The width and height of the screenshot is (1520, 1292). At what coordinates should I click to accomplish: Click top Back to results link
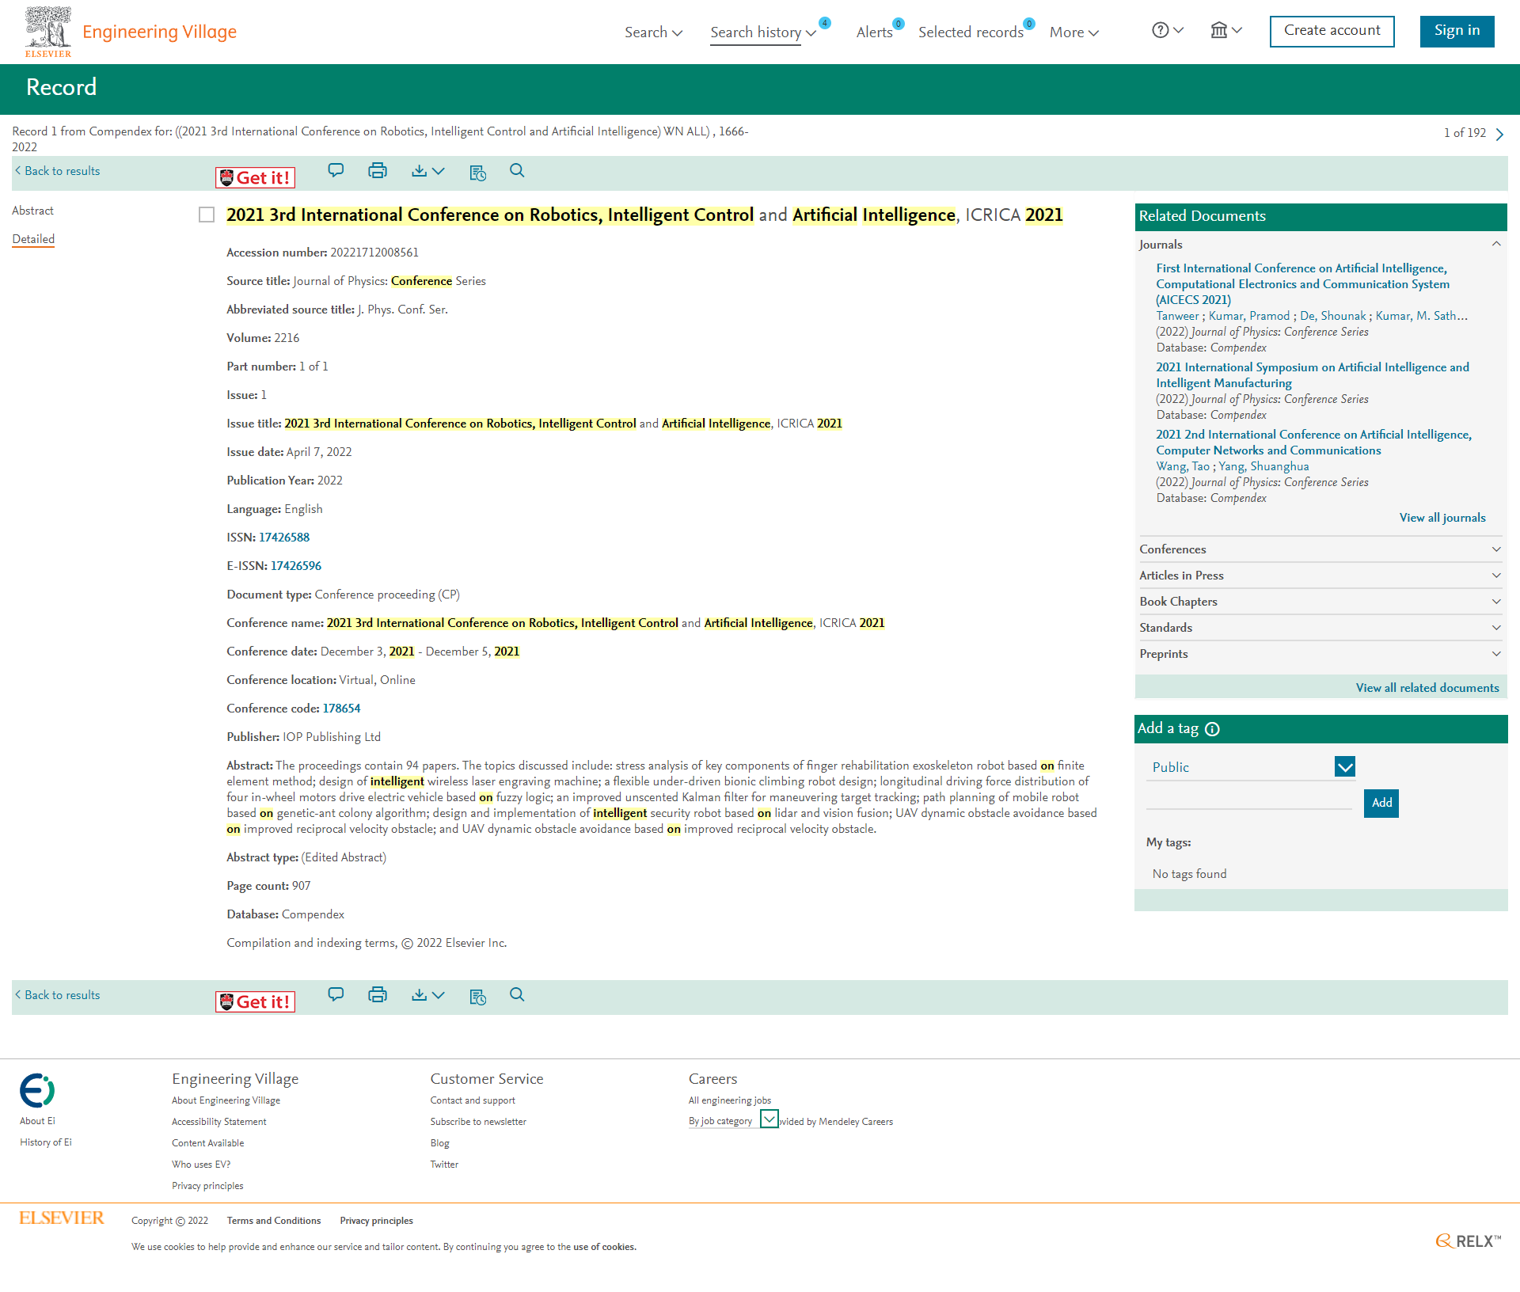click(x=58, y=171)
